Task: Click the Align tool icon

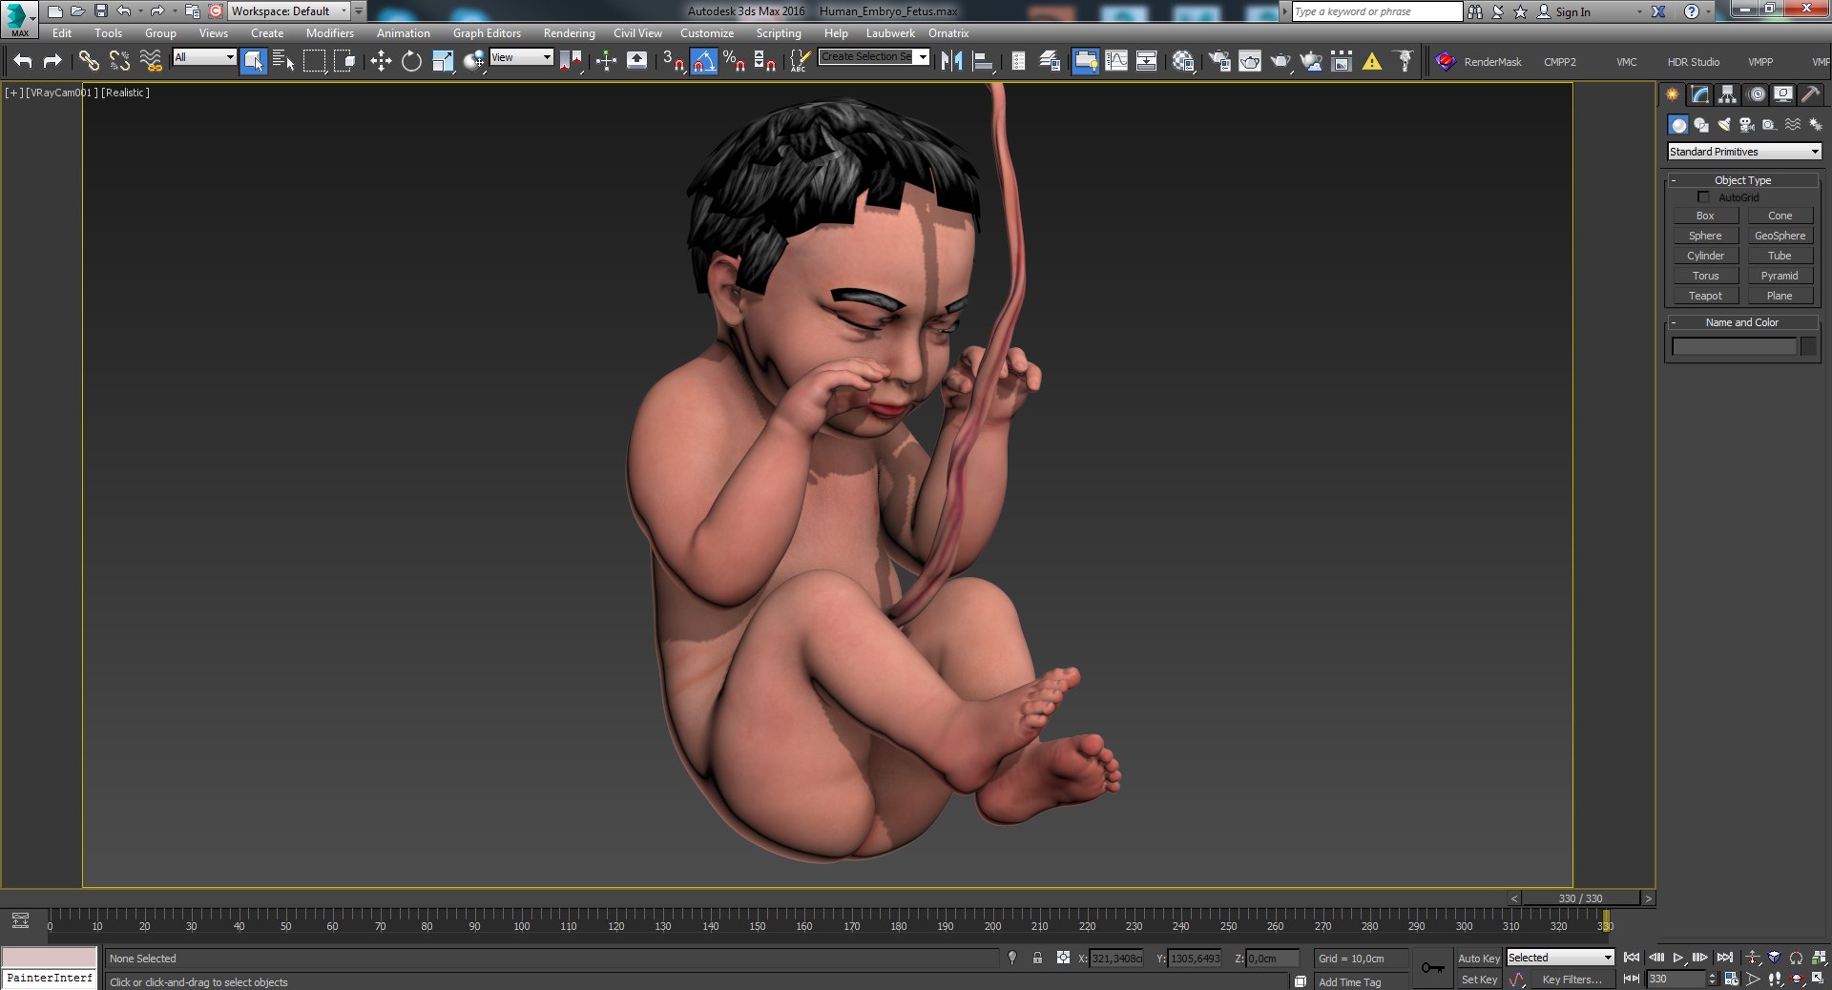Action: pos(983,61)
